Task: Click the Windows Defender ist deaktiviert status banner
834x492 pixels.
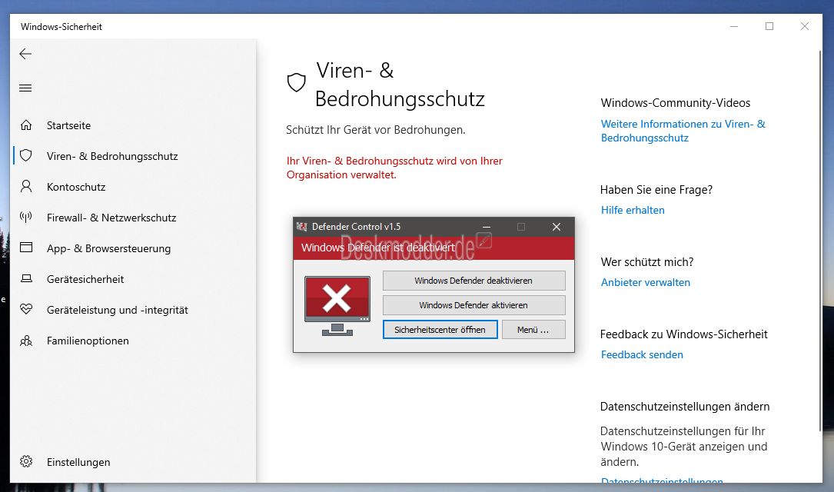Action: click(434, 248)
